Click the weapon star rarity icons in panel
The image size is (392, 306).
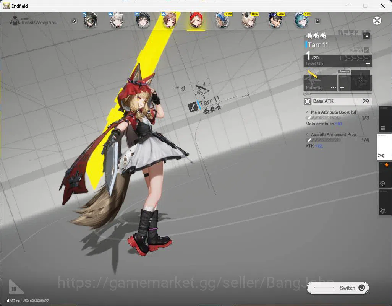click(x=316, y=36)
